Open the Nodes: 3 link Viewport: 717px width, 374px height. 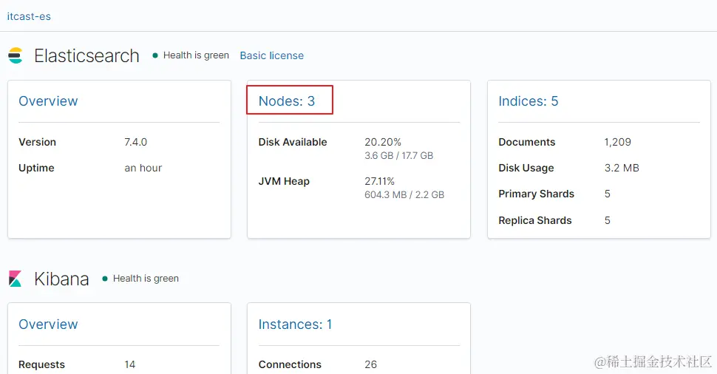point(287,101)
